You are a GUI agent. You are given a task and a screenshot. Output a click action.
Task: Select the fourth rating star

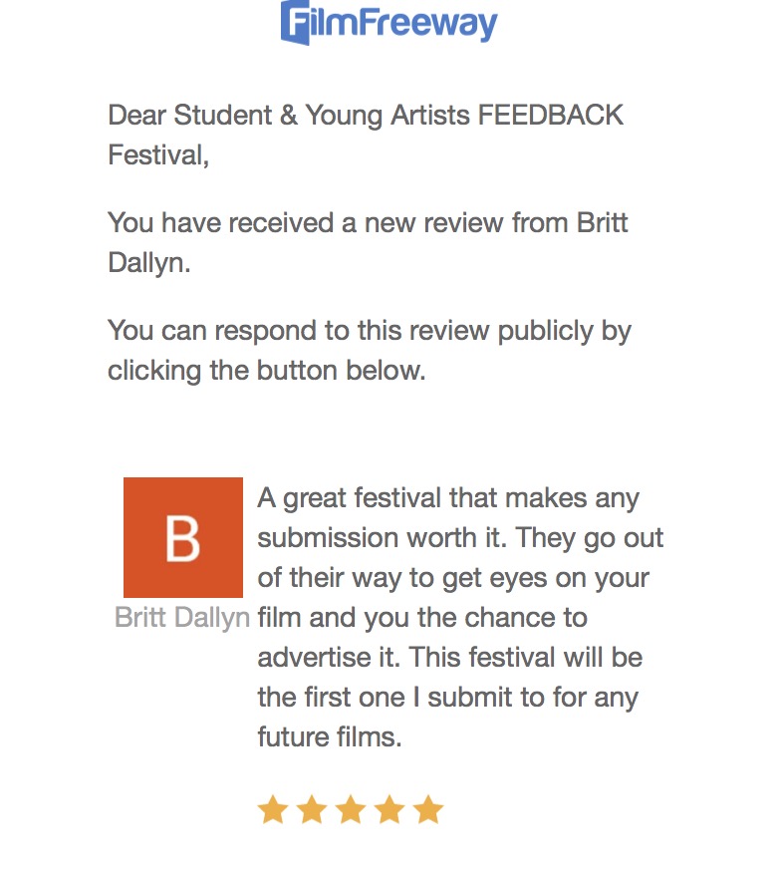coord(389,809)
